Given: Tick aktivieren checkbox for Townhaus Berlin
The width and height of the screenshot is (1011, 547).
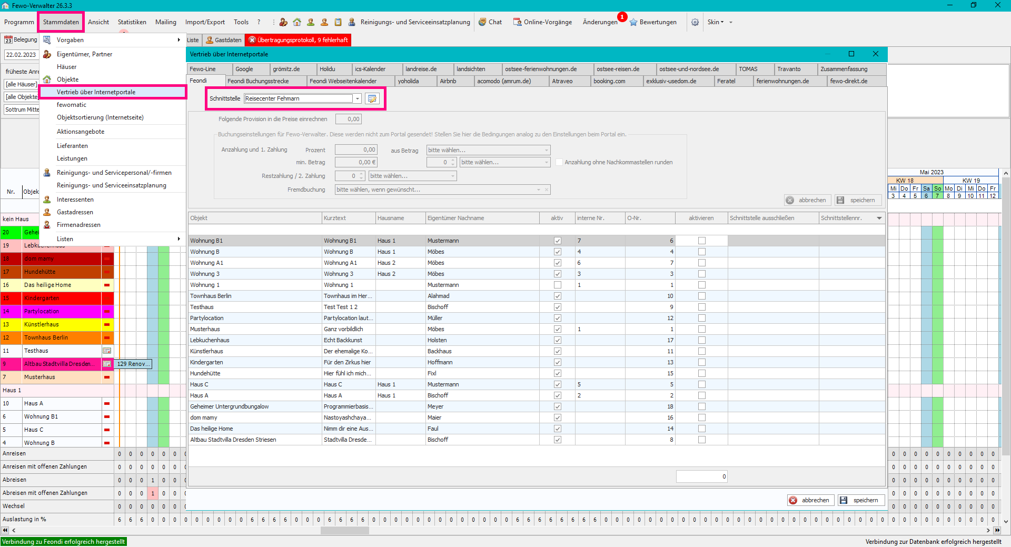Looking at the screenshot, I should point(701,296).
